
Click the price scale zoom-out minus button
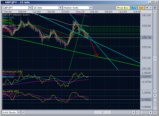155,108
